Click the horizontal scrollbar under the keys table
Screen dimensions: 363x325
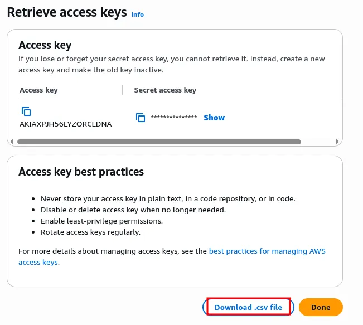click(167, 142)
